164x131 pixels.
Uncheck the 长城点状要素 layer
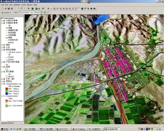click(x=4, y=21)
